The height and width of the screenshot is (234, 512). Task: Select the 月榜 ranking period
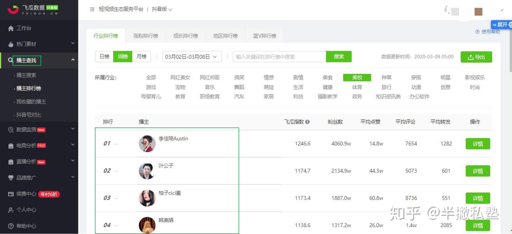(141, 57)
